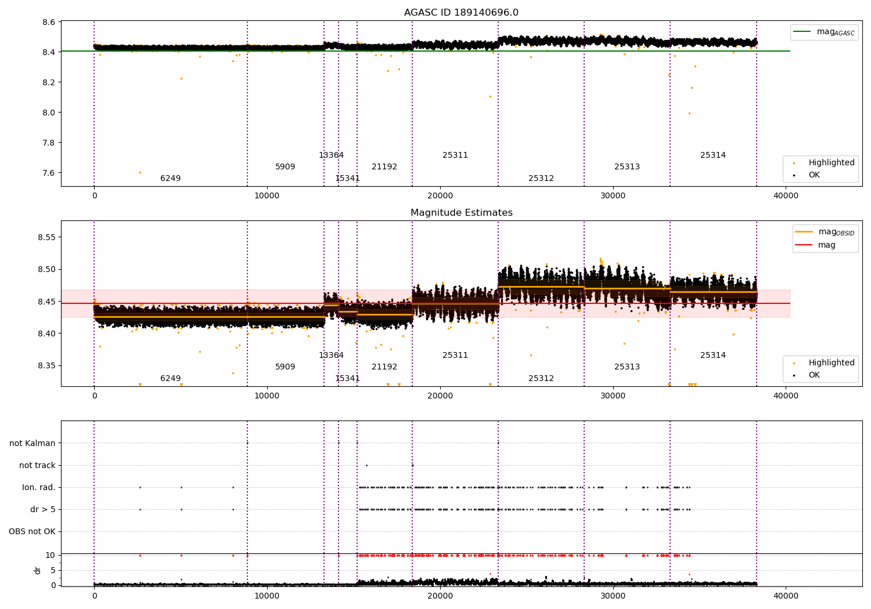Click the 'OBS not OK' axis label

tap(32, 532)
